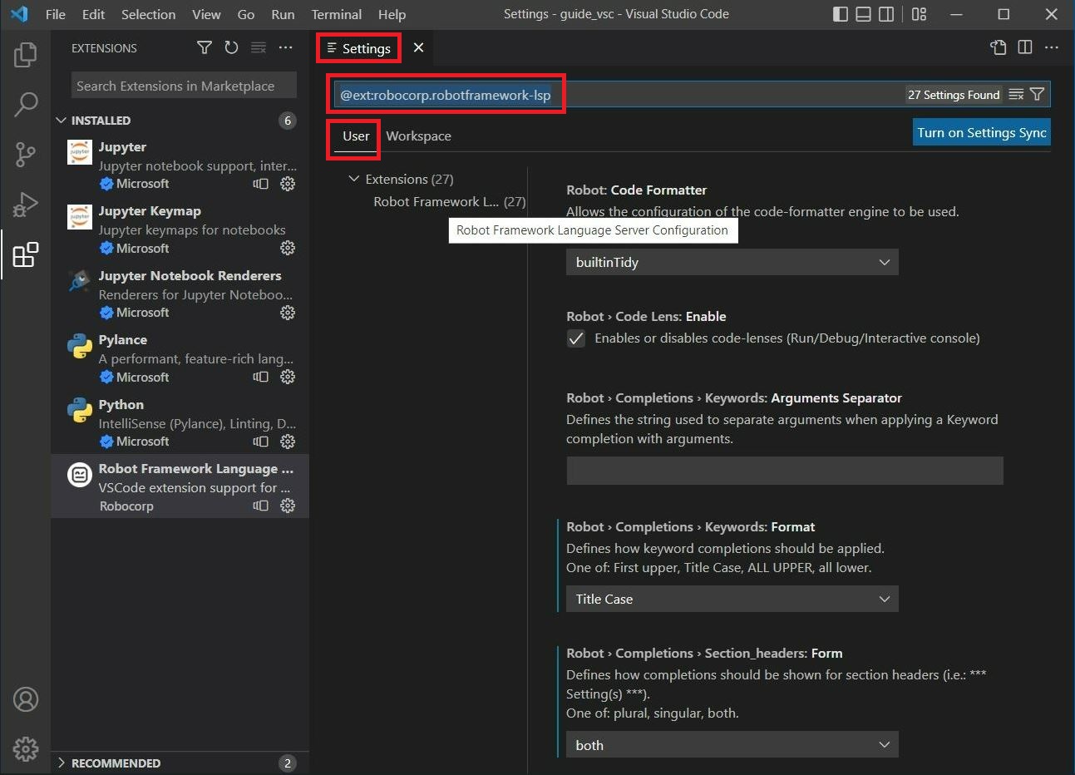The width and height of the screenshot is (1075, 775).
Task: Open the Go menu
Action: (x=246, y=14)
